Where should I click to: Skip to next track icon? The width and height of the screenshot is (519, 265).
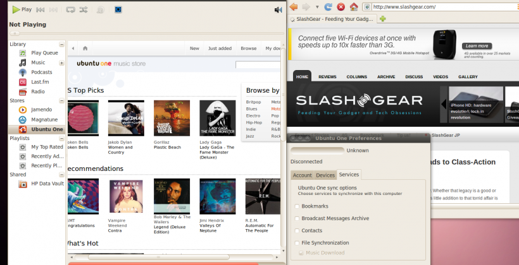(x=53, y=9)
